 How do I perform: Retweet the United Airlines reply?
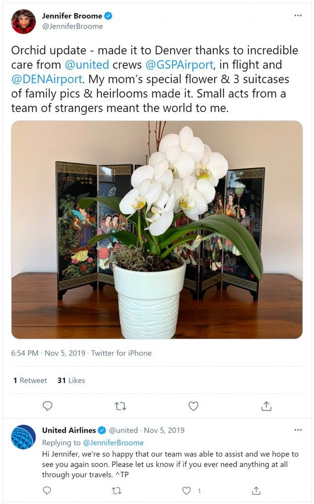116,491
